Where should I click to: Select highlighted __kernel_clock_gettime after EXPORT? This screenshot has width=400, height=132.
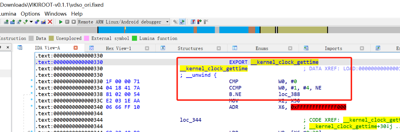coord(284,62)
